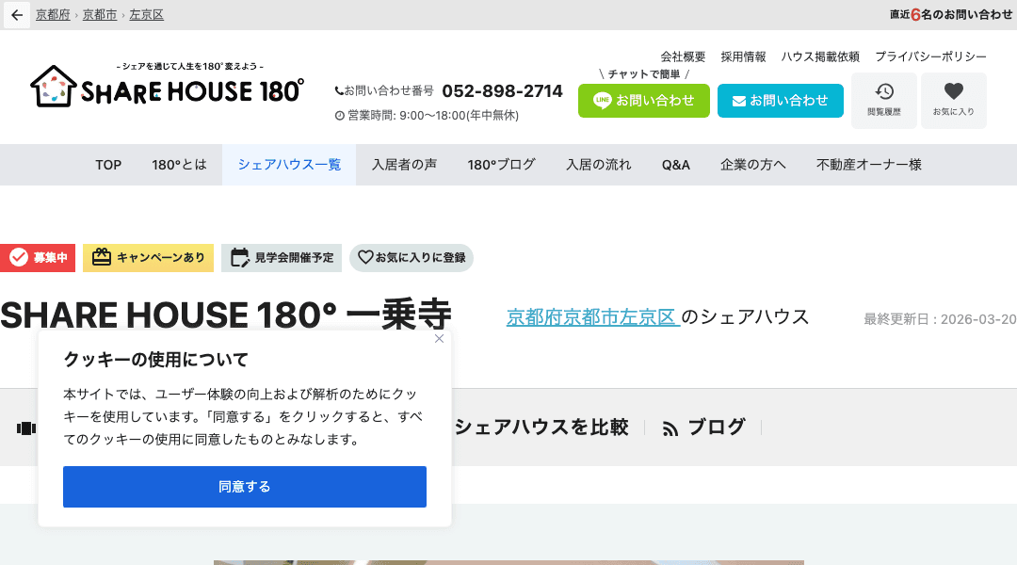Screen dimensions: 1017x565
Task: Open 京都府京都市左京区 area link
Action: (593, 317)
